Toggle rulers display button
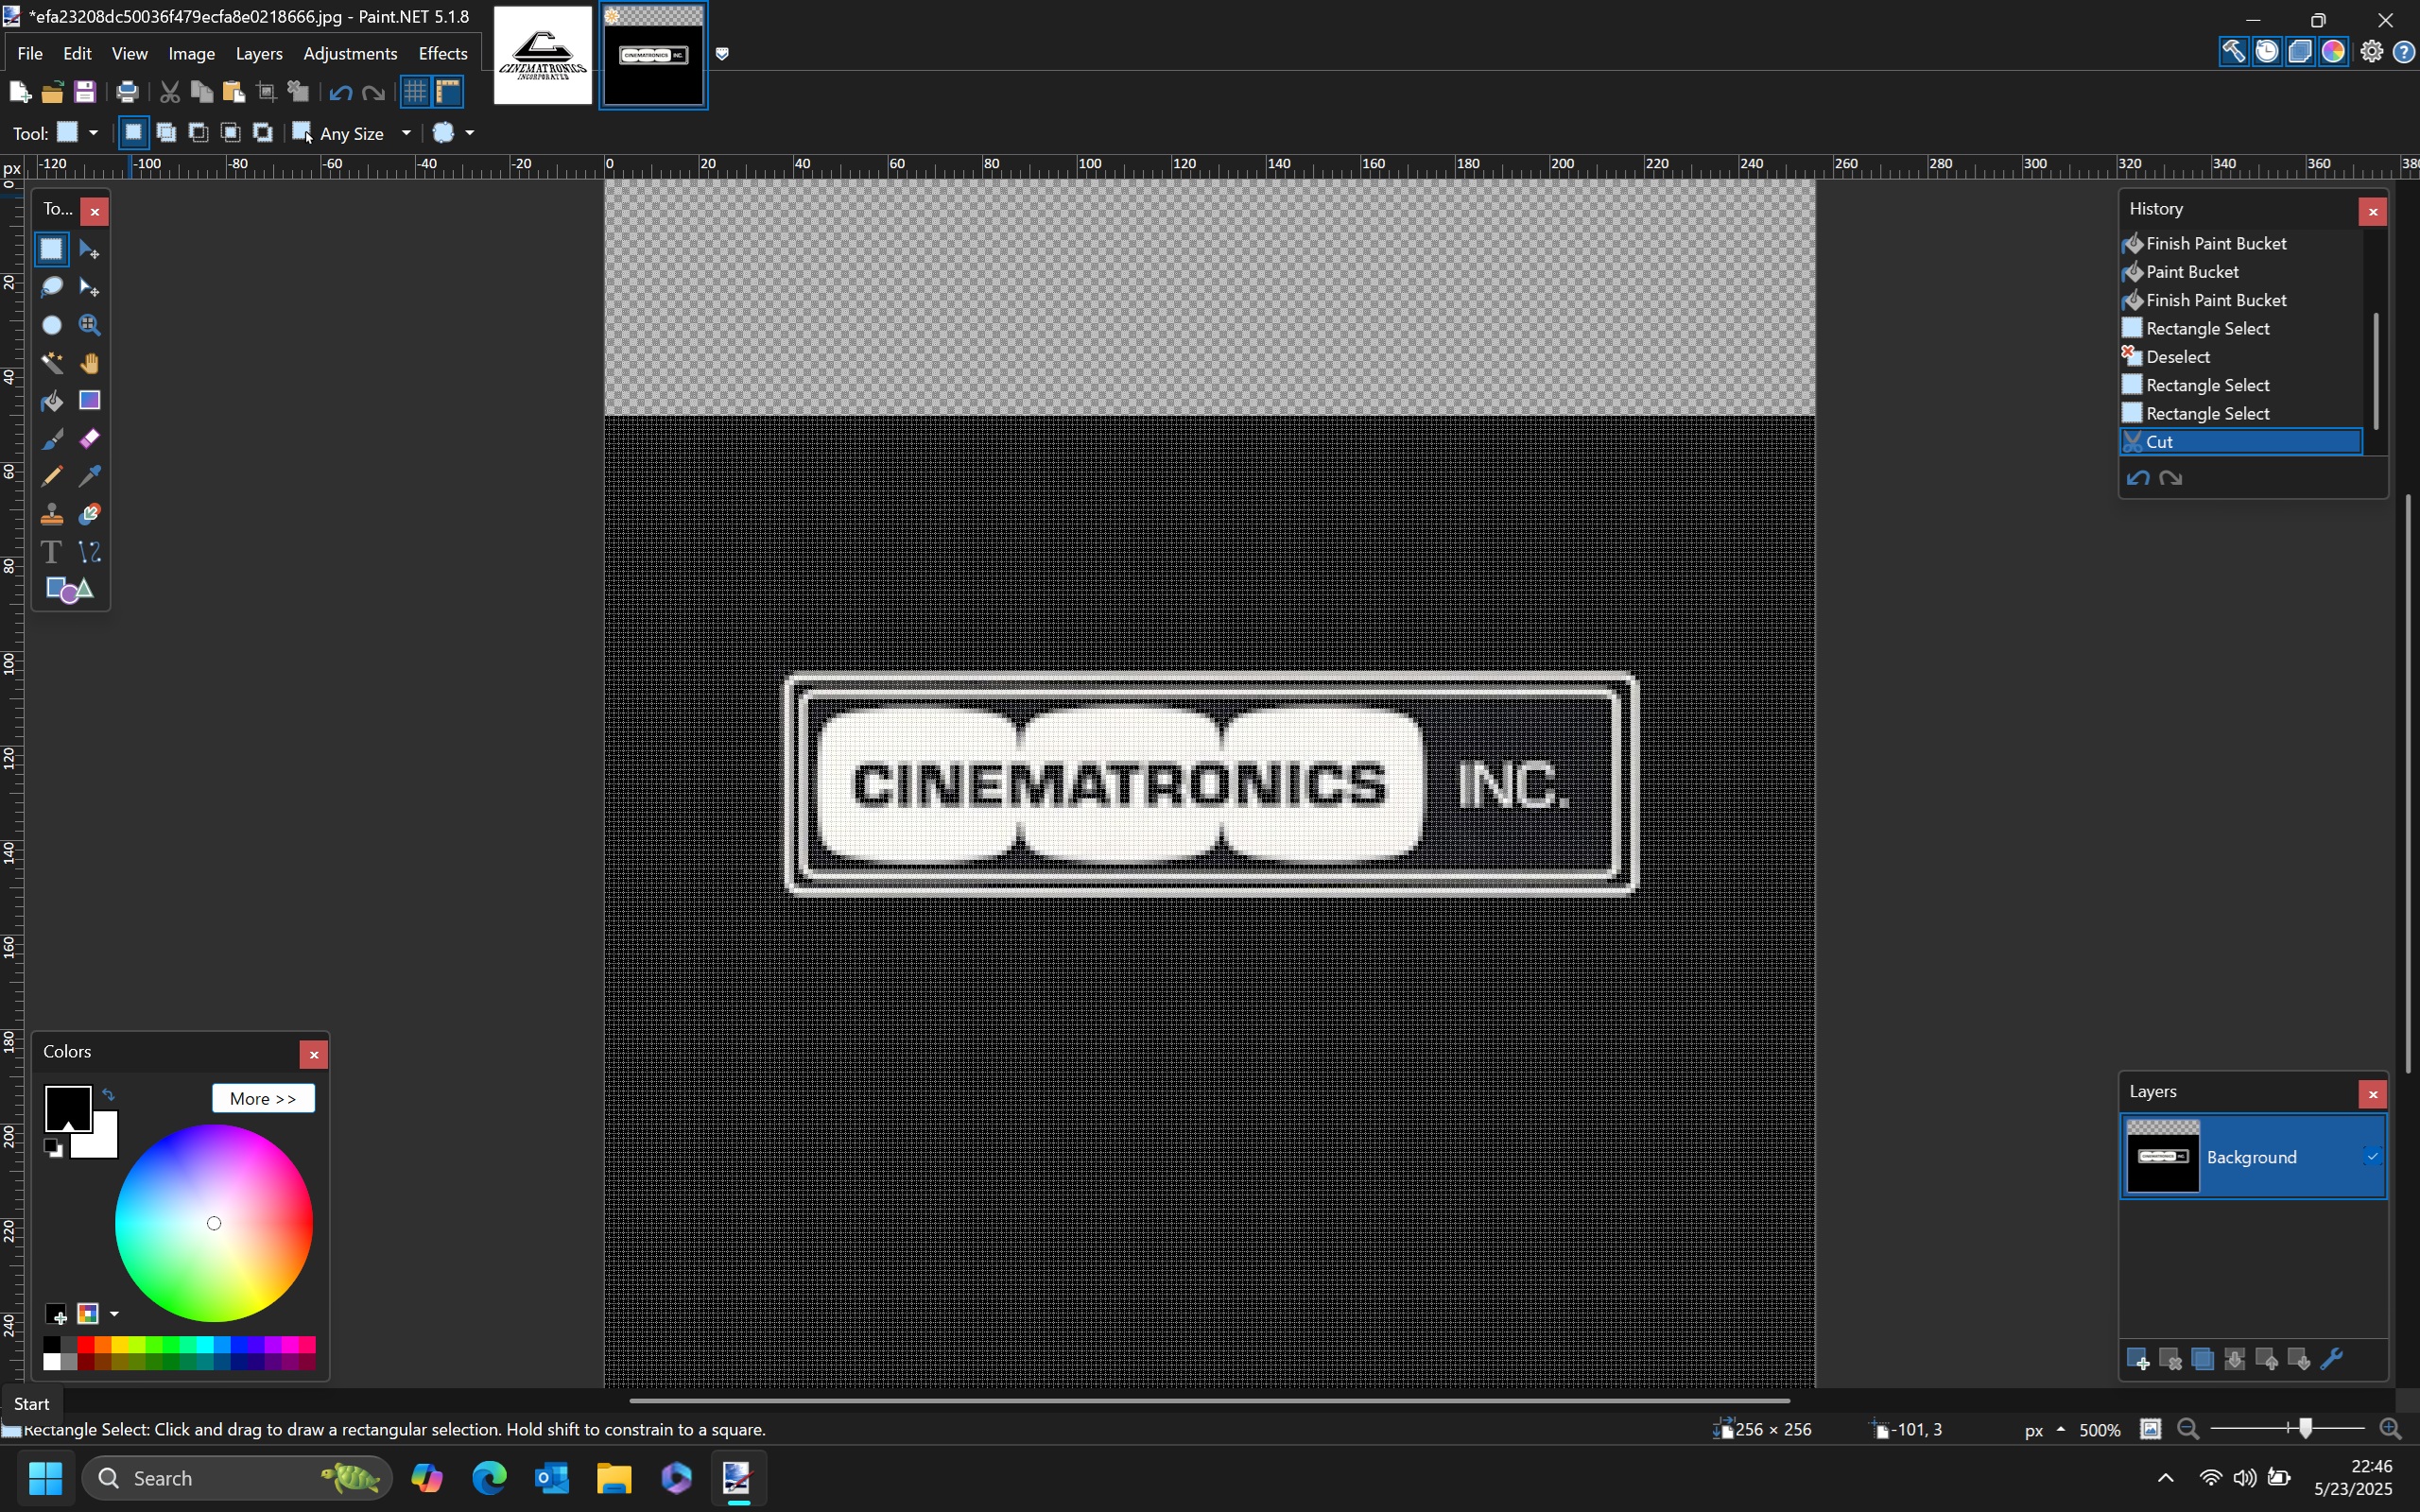The image size is (2420, 1512). coord(448,92)
